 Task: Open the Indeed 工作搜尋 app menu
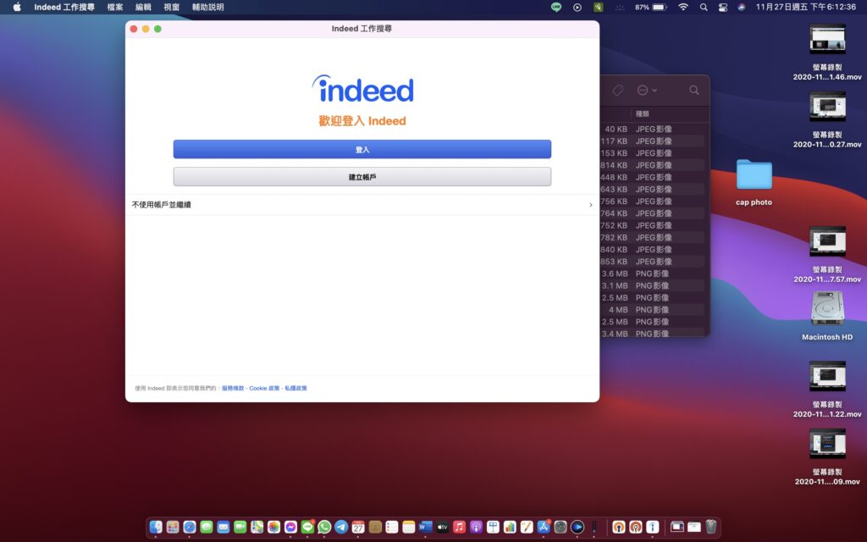(64, 7)
